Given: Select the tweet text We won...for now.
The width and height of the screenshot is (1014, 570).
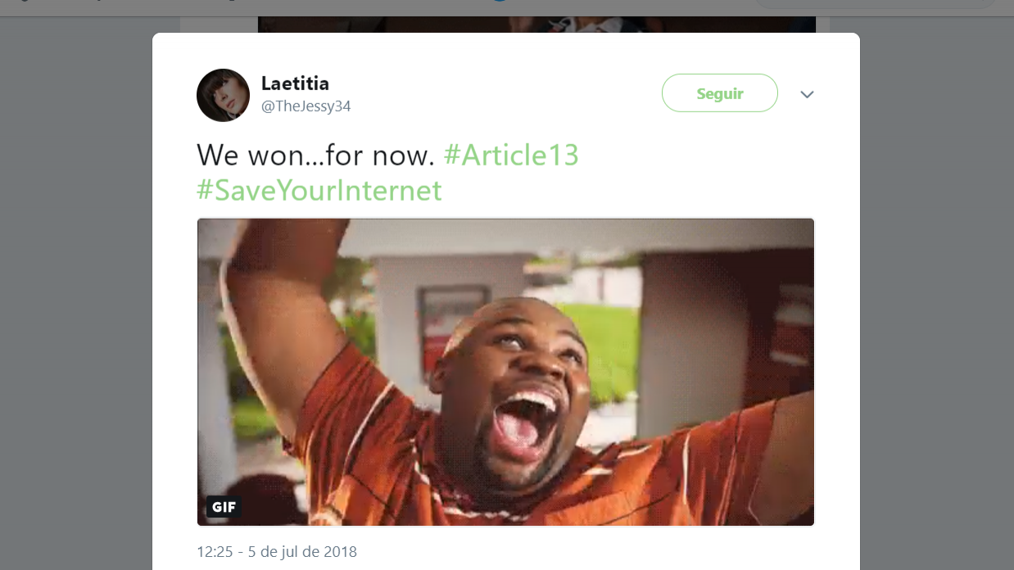Looking at the screenshot, I should (316, 155).
